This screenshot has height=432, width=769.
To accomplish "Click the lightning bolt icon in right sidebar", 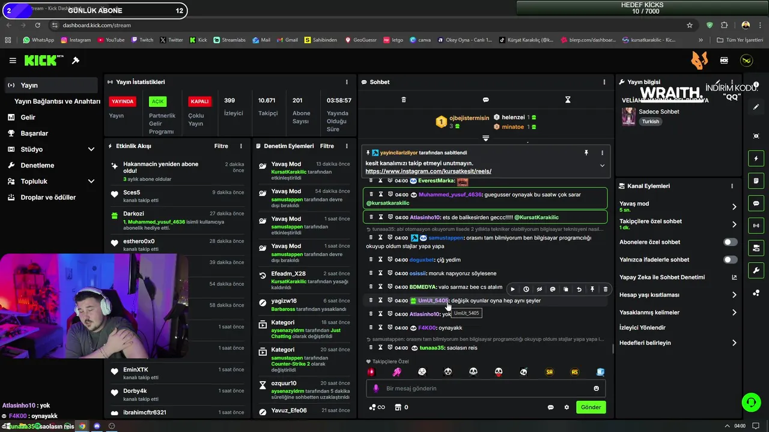I will click(756, 158).
